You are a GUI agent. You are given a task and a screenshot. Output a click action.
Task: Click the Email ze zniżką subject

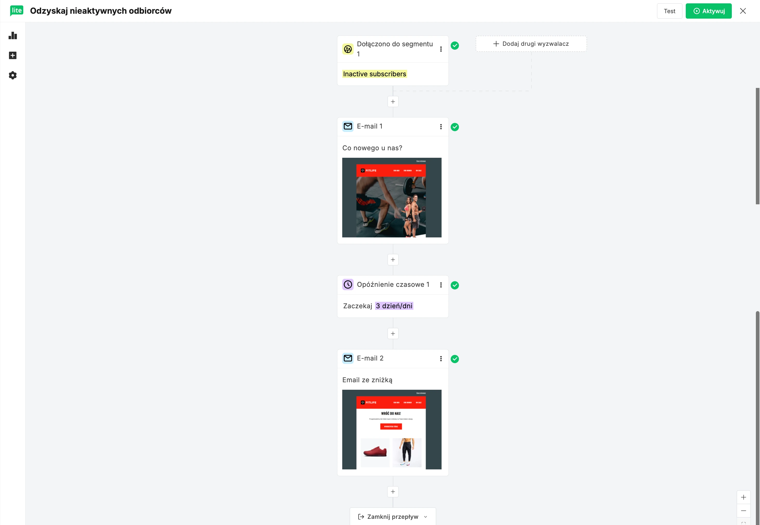click(x=367, y=380)
